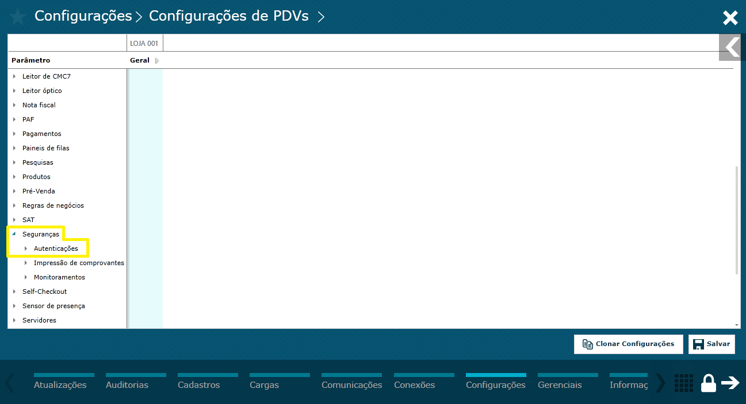
Task: Collapse the side panel with left chevron
Action: (732, 47)
